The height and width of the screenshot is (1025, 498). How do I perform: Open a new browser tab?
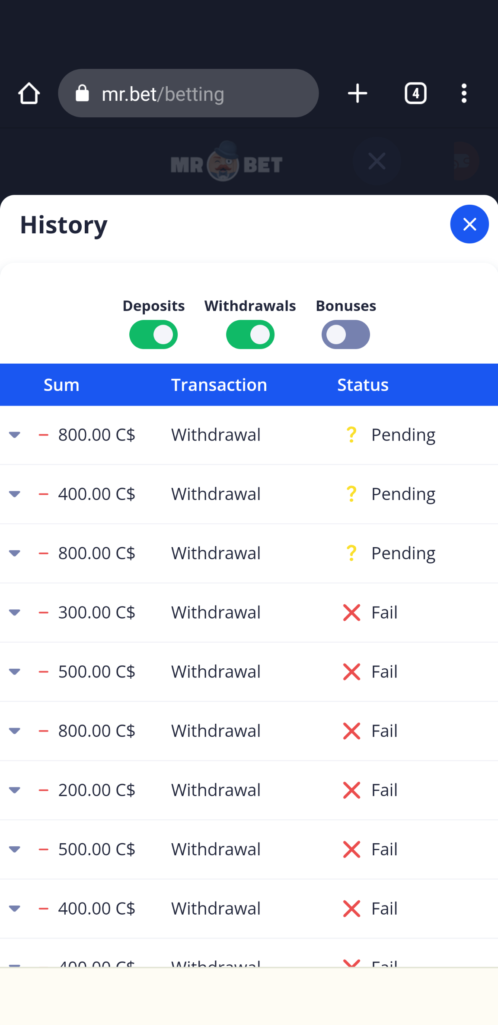click(358, 93)
